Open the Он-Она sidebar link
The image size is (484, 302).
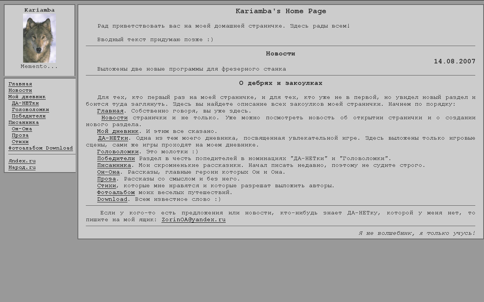[22, 129]
